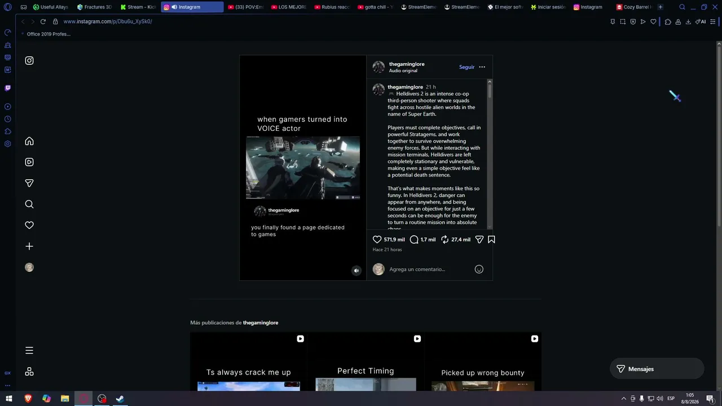Open the Opera downloads icon in the toolbar

[688, 21]
